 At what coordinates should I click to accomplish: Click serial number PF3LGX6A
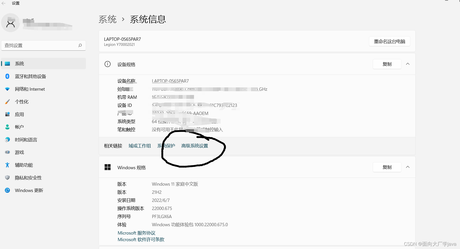coord(162,216)
